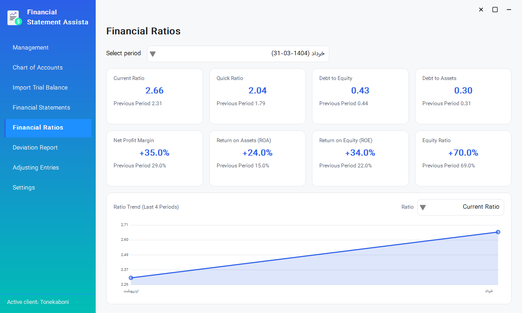Screen dimensions: 522x313
Task: Click the first chart data point (اردیبهشت)
Action: (x=131, y=278)
